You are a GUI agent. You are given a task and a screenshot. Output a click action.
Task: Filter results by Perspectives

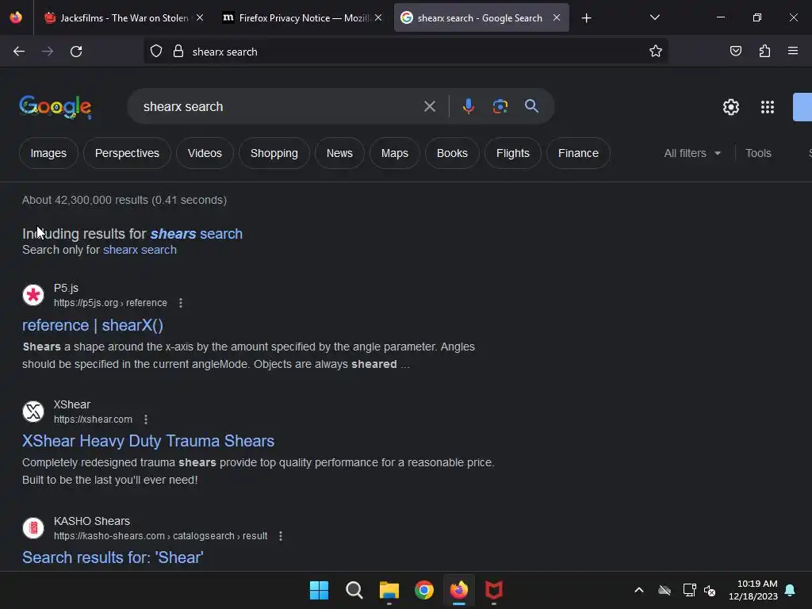pyautogui.click(x=127, y=153)
